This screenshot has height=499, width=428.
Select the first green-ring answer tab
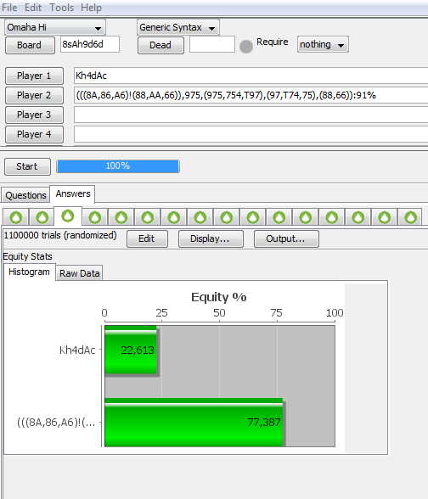click(x=16, y=217)
